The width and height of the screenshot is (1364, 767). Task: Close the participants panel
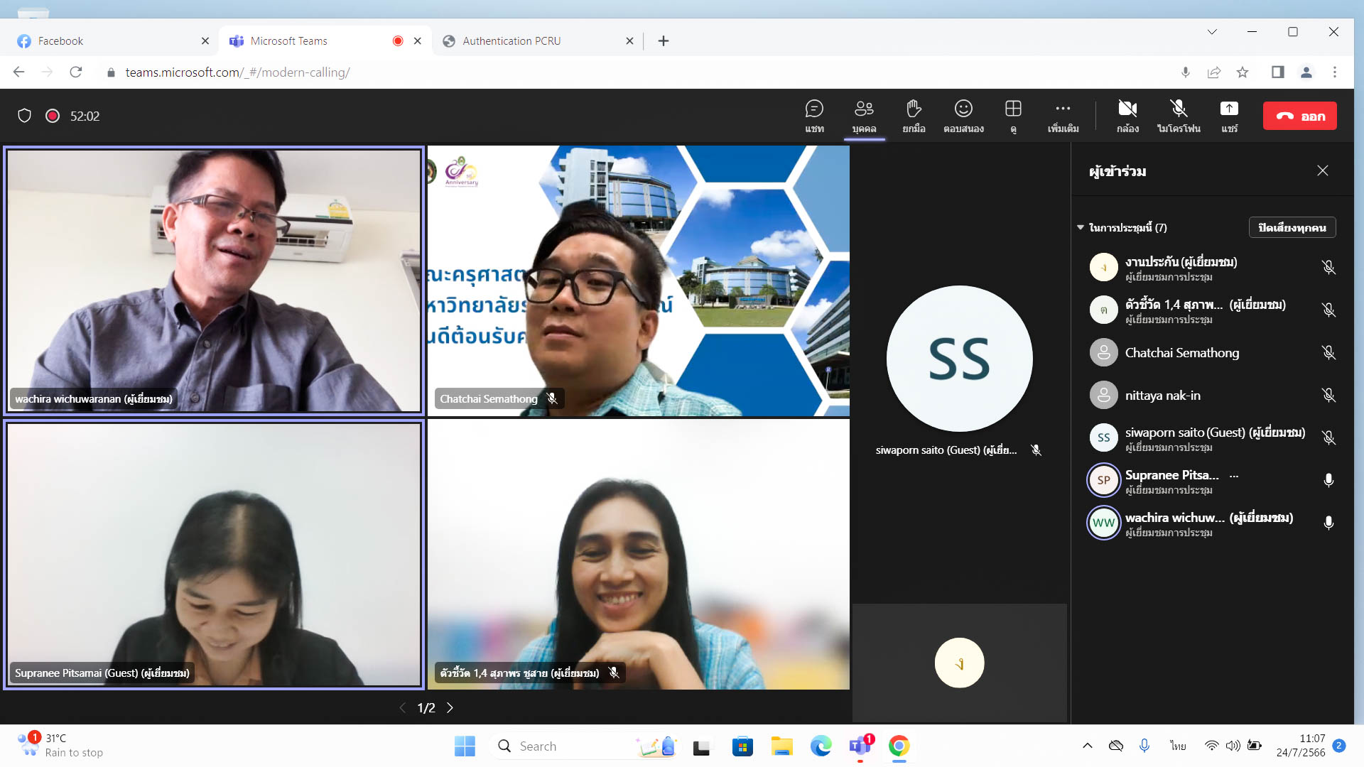point(1322,170)
